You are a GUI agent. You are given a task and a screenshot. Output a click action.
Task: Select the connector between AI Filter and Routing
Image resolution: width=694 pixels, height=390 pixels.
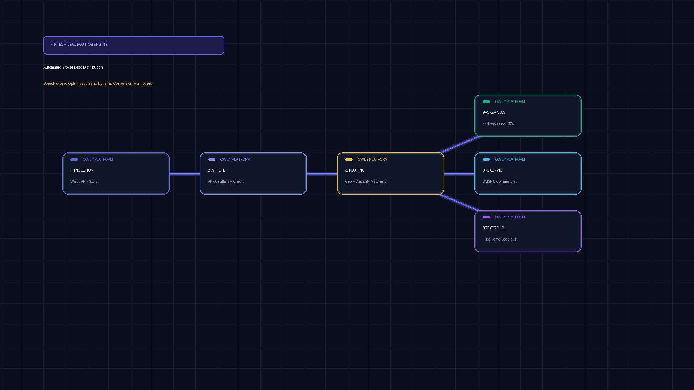[322, 174]
